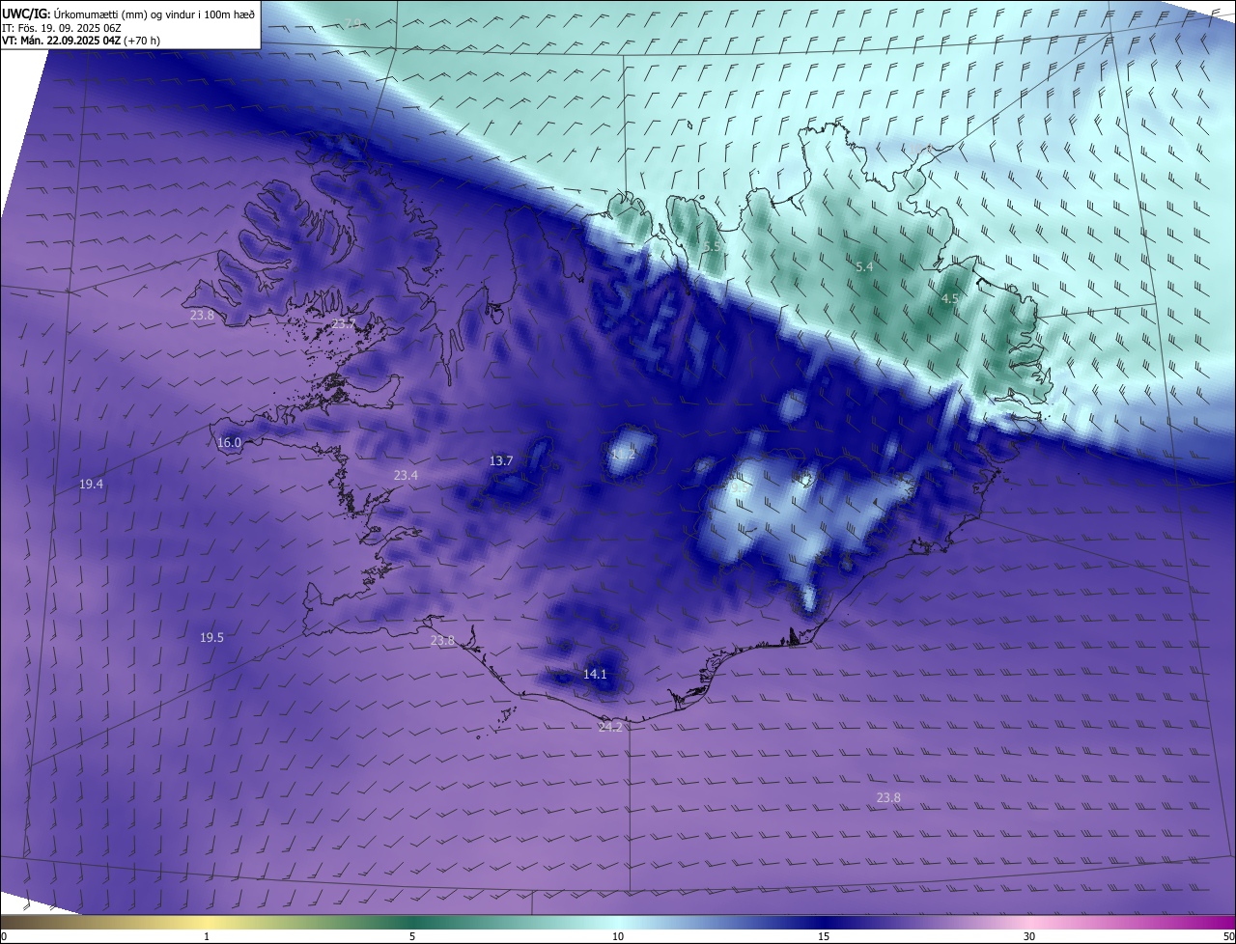The width and height of the screenshot is (1236, 944).
Task: Select the 7.9 value near the map top
Action: coord(354,22)
